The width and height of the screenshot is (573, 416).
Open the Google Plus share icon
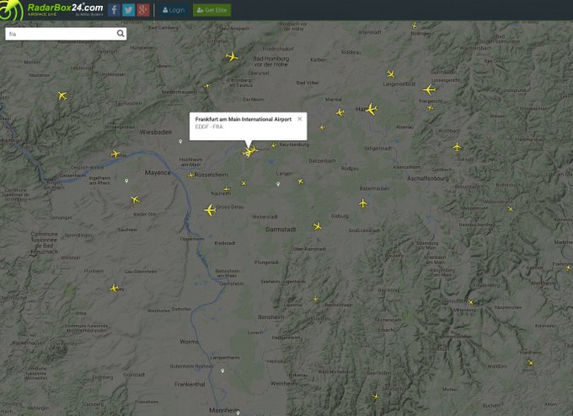143,10
